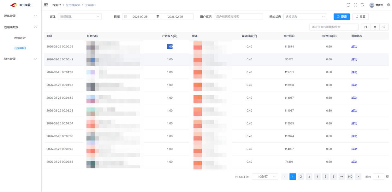
Task: Click the 亘元有量 logo
Action: [21, 5]
